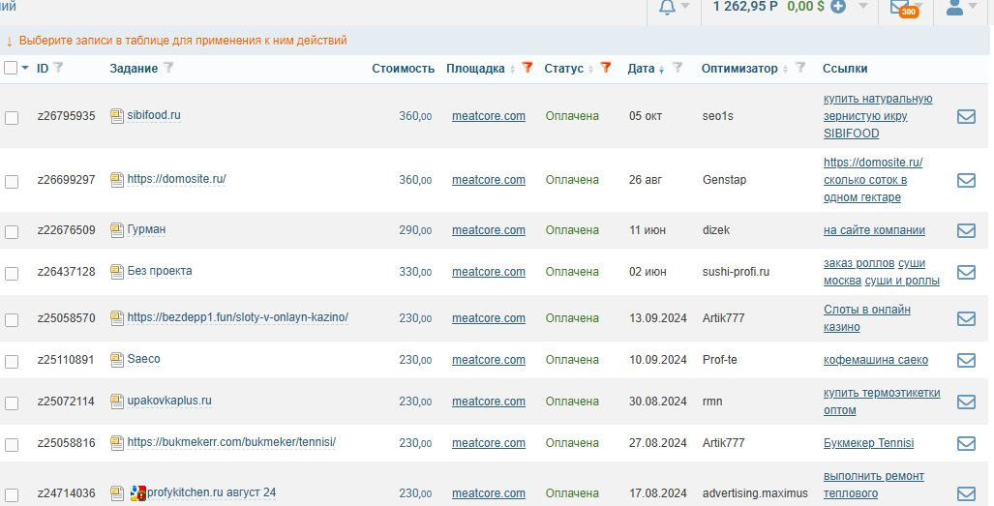Filter the Задание column
994x506 pixels.
168,67
